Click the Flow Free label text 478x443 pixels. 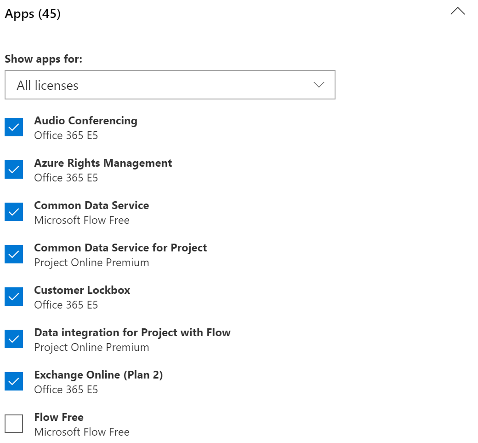point(59,417)
